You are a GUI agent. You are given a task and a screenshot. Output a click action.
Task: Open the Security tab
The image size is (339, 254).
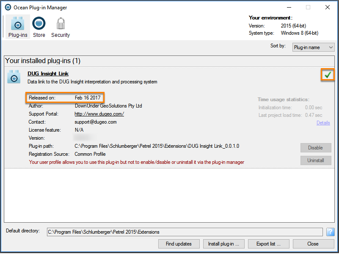[61, 27]
